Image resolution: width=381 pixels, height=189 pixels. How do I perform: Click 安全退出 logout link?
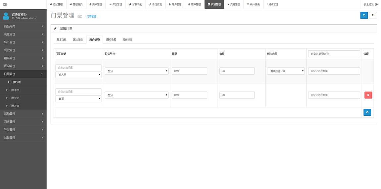pyautogui.click(x=370, y=4)
